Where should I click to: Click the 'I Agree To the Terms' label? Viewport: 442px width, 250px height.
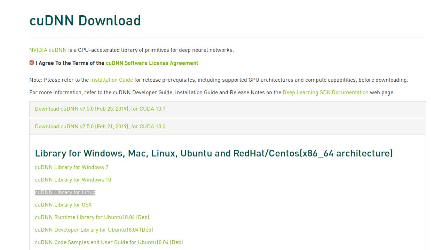click(x=70, y=63)
